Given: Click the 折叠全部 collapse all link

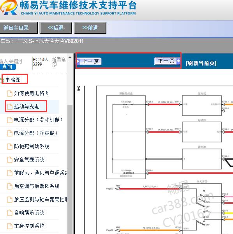Looking at the screenshot, I should click(x=59, y=62).
